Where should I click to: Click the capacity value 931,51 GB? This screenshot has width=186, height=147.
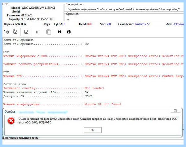[x=37, y=19]
